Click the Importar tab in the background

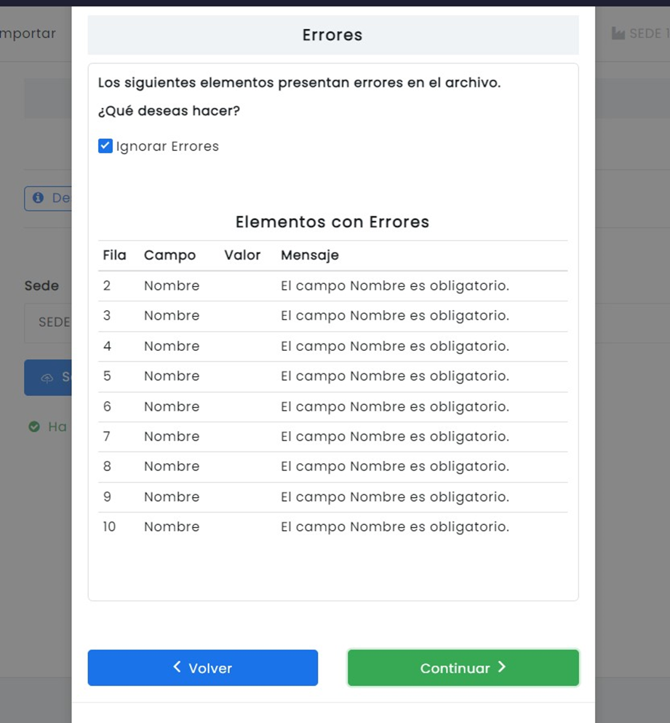point(28,33)
